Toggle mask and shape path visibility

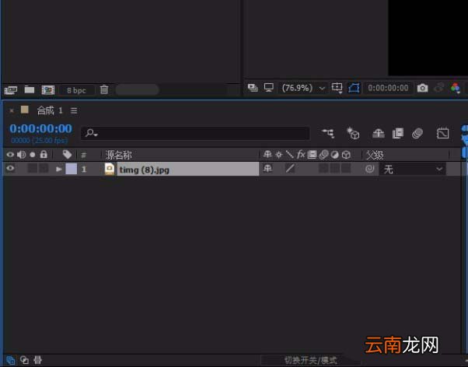click(354, 88)
